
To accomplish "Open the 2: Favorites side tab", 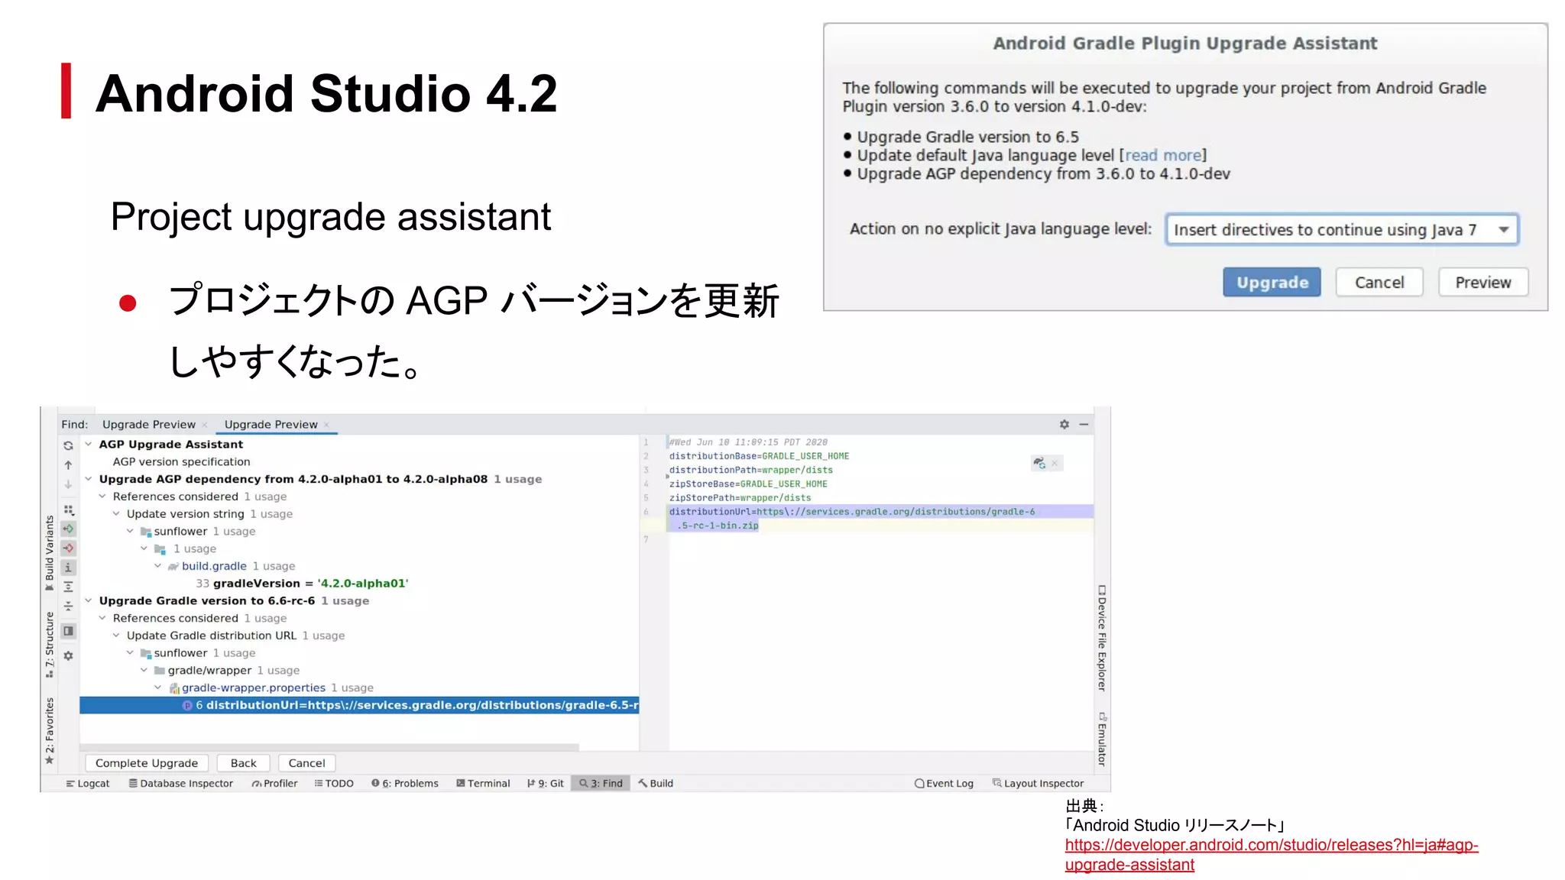I will click(x=50, y=730).
